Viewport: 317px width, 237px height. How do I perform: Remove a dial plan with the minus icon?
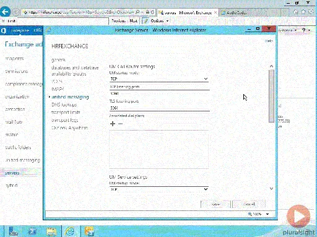click(121, 124)
